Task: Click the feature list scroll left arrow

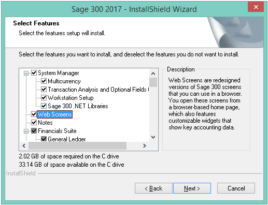Action: click(24, 146)
